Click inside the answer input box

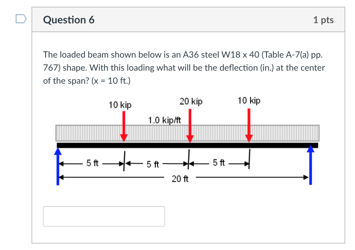tap(104, 216)
